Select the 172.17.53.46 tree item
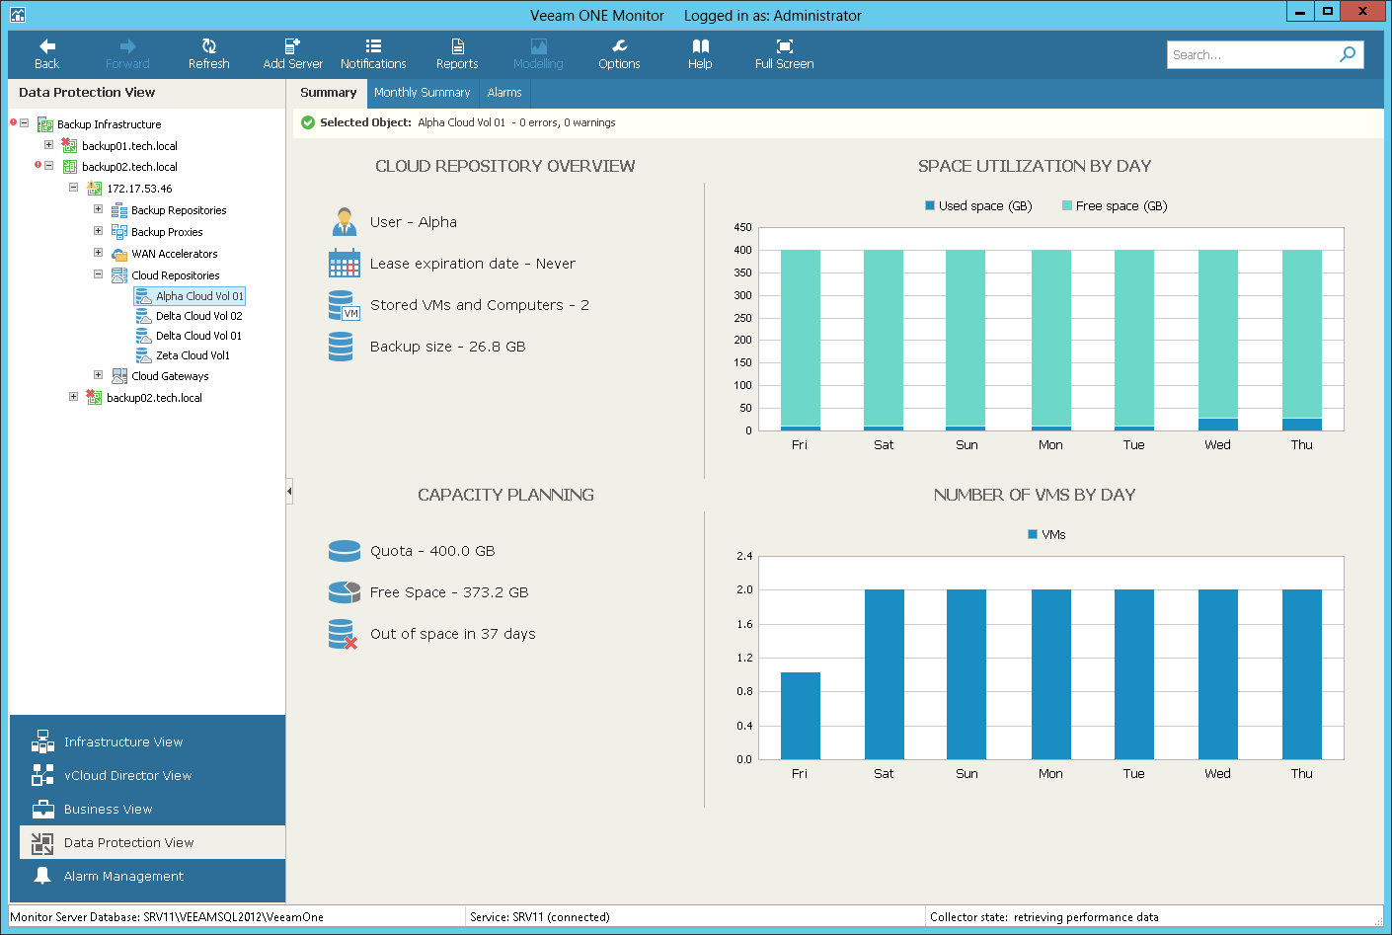1392x935 pixels. [x=139, y=189]
